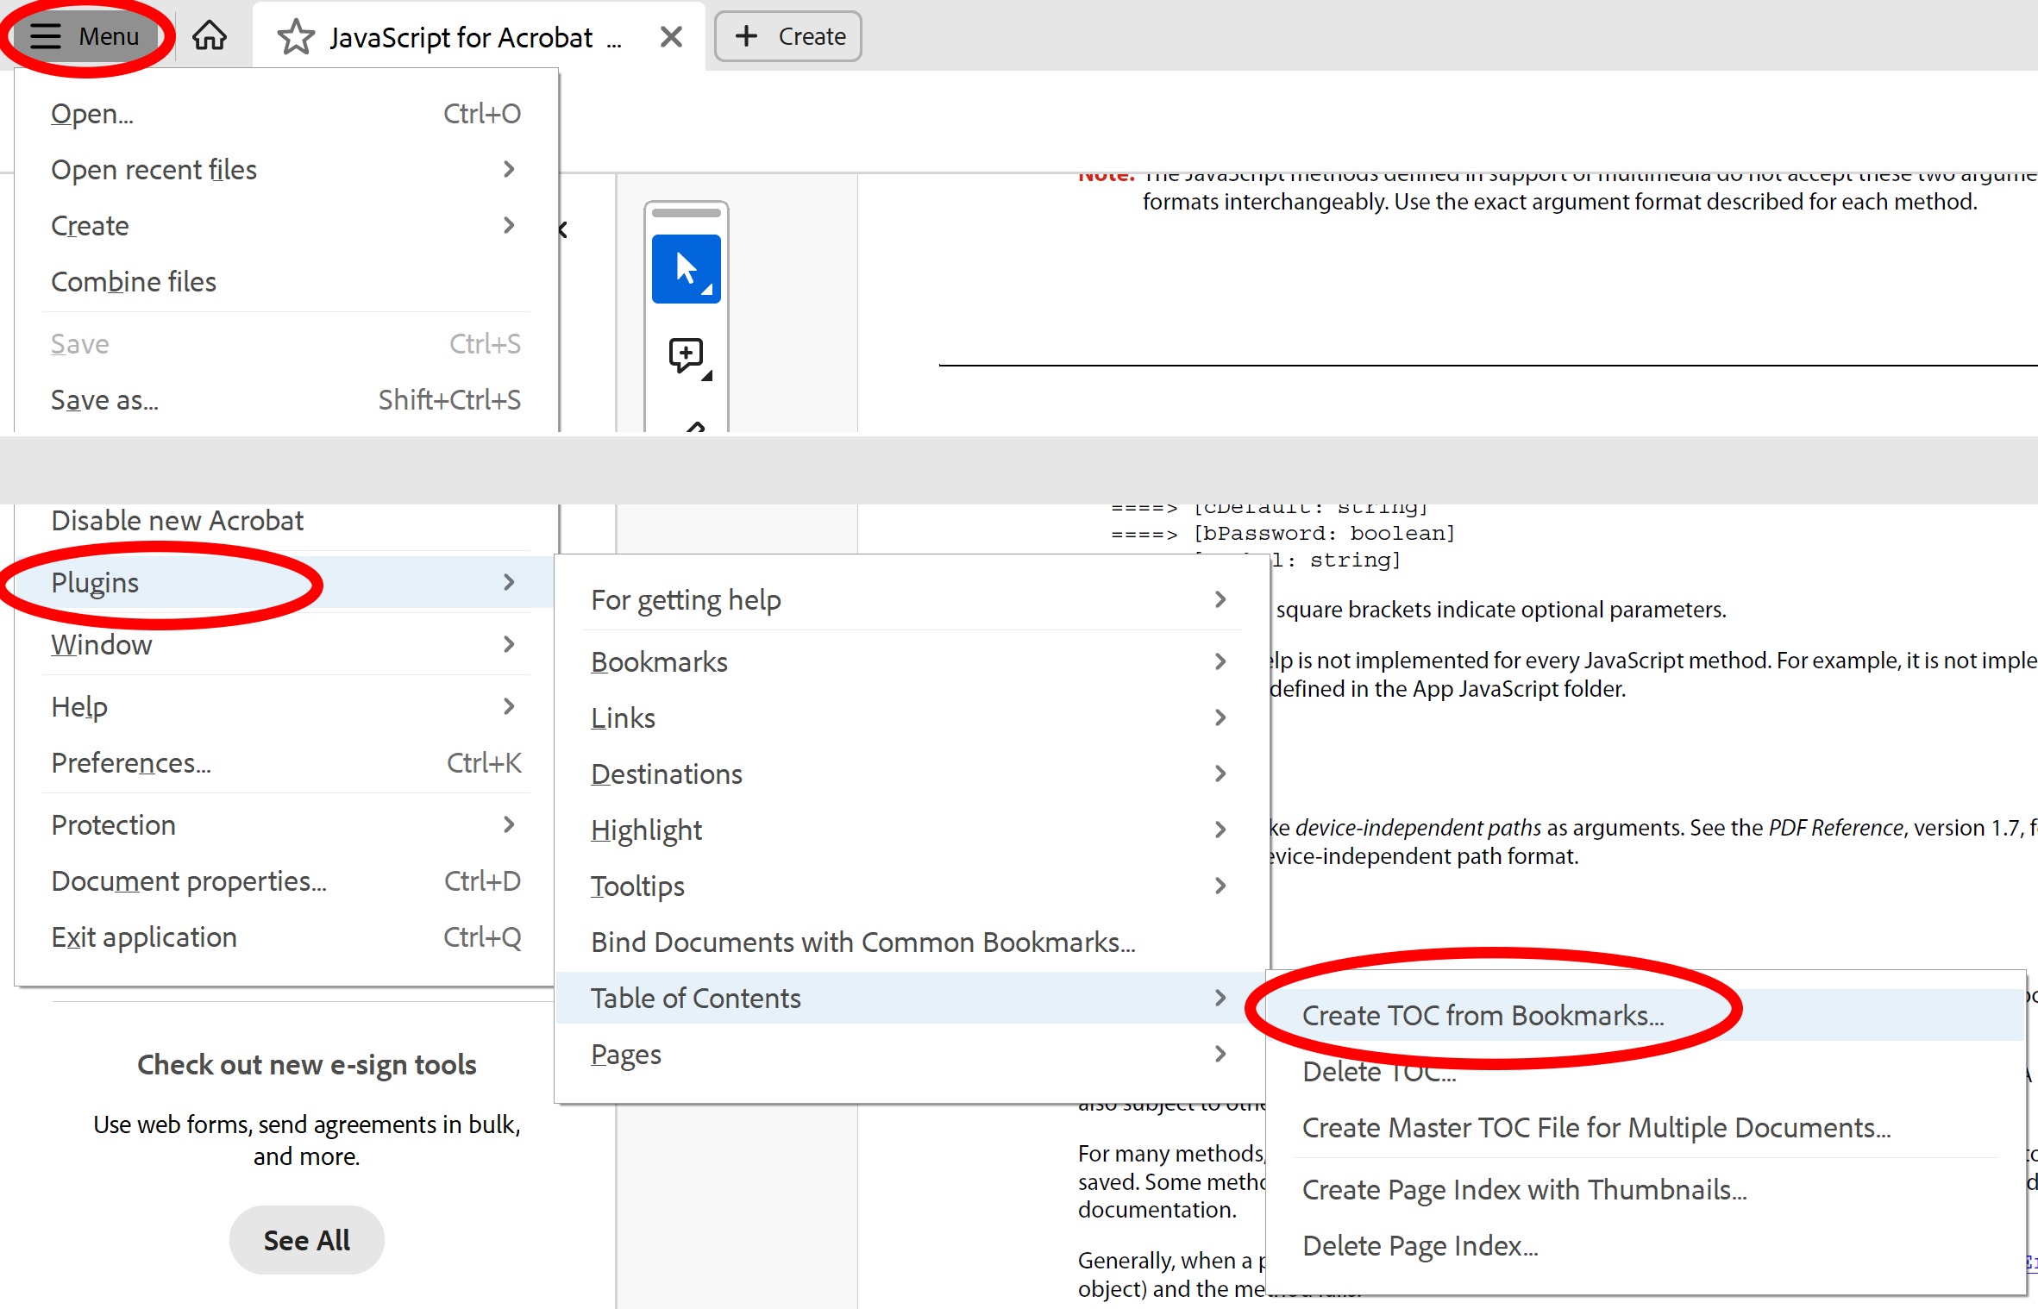Click Disable new Acrobat
Image resolution: width=2038 pixels, height=1309 pixels.
pyautogui.click(x=285, y=520)
